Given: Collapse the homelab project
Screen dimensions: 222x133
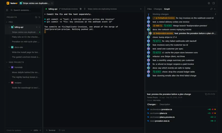Looking at the screenshot, I should [9, 67].
